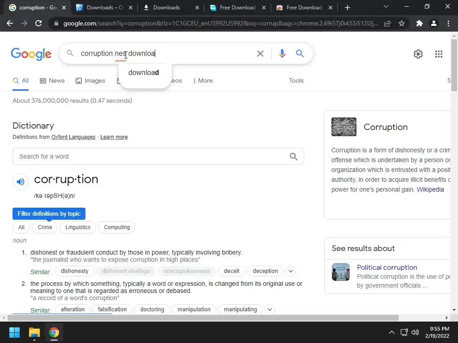The image size is (458, 343).
Task: Bookmark page with the star icon
Action: point(402,23)
